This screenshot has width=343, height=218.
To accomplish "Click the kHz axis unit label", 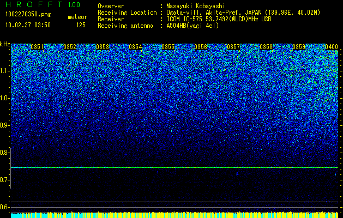I will click(5, 44).
